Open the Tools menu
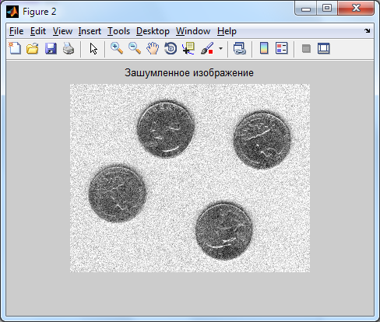This screenshot has height=322, width=380. point(118,31)
